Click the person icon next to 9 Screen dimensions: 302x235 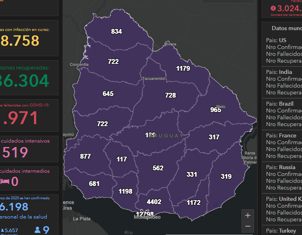click(x=37, y=230)
